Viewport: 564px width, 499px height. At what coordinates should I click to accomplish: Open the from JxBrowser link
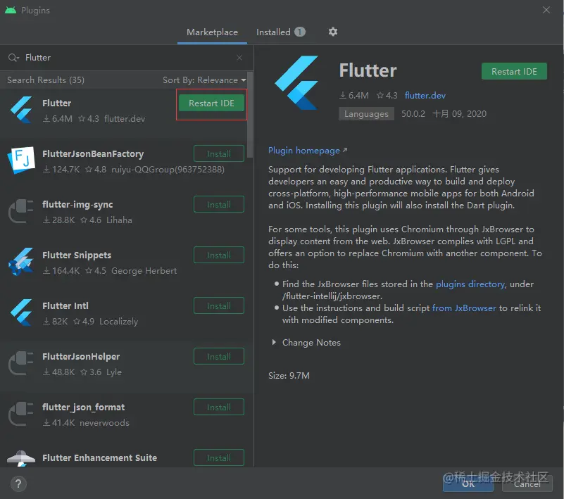click(x=463, y=308)
